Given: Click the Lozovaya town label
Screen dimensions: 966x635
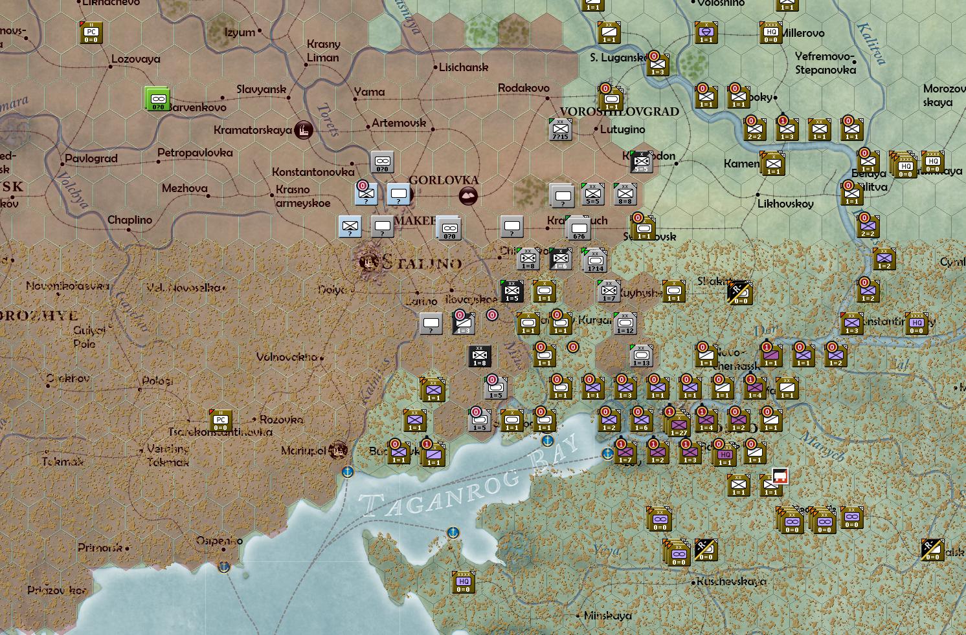Looking at the screenshot, I should pyautogui.click(x=135, y=59).
